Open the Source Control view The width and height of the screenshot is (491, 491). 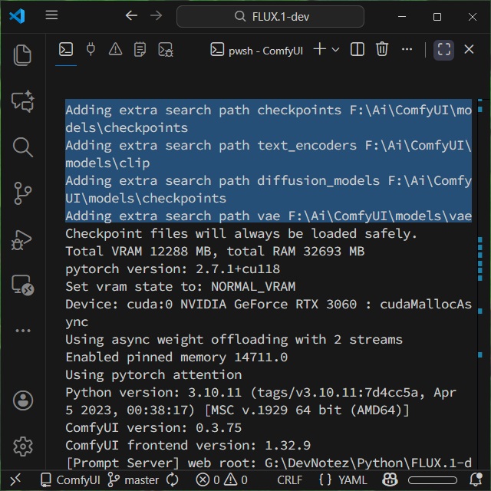tap(23, 193)
